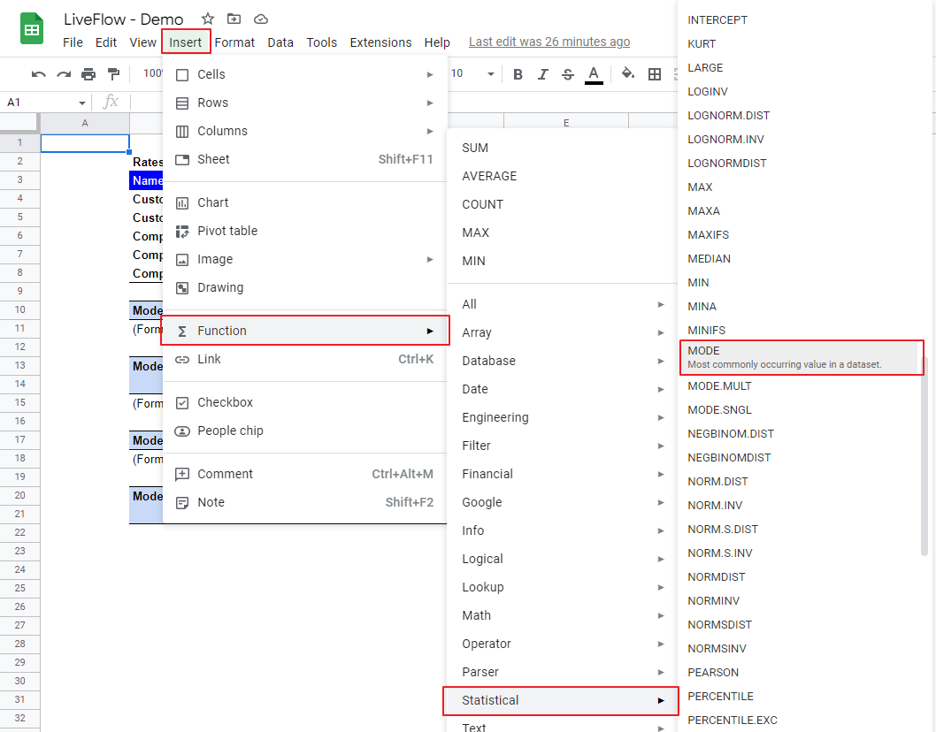This screenshot has width=936, height=732.
Task: Choose the COUNT function
Action: point(563,204)
